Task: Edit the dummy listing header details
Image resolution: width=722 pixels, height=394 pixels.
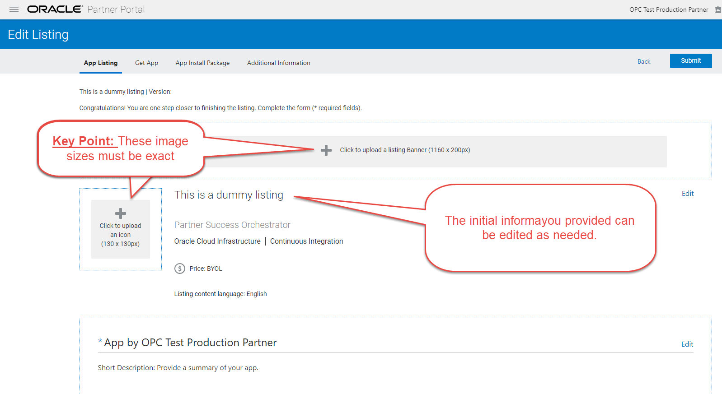Action: 687,194
